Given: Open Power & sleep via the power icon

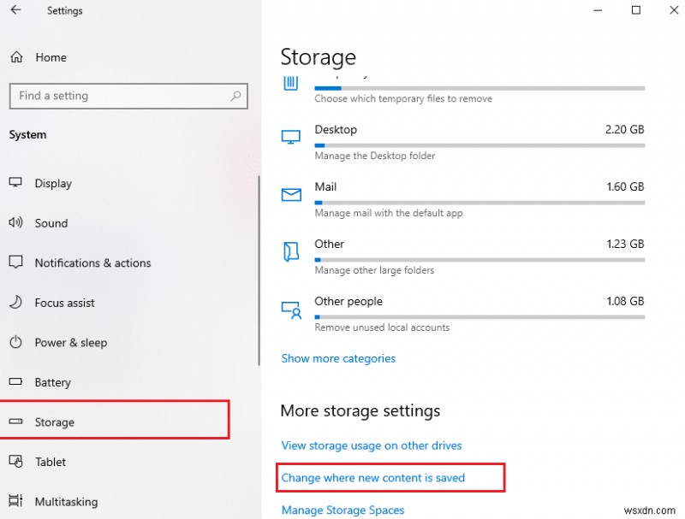Looking at the screenshot, I should click(15, 342).
